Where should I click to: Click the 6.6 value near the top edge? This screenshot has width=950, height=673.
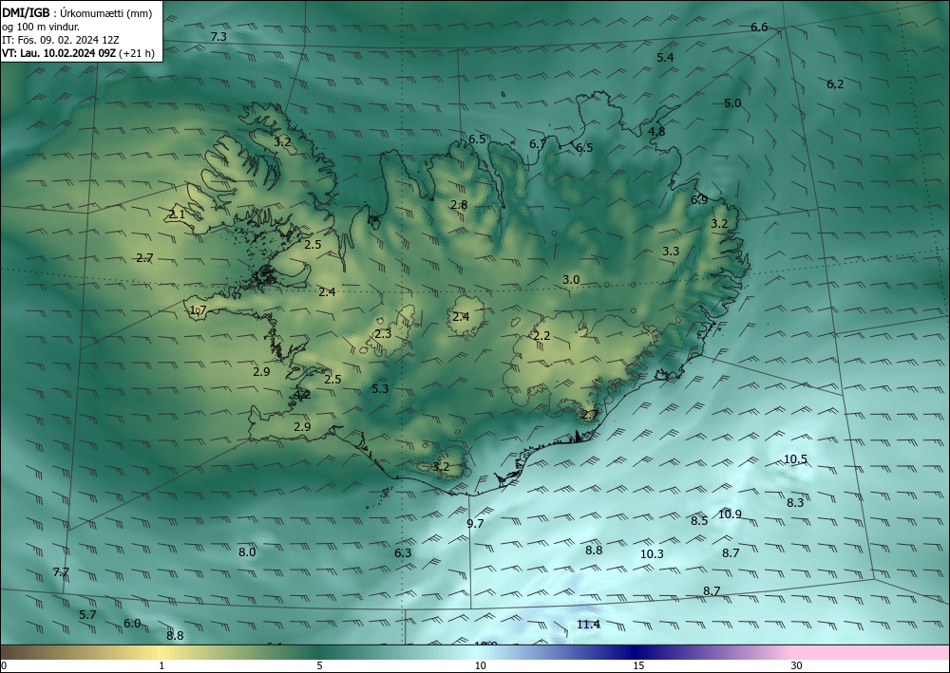pyautogui.click(x=759, y=27)
